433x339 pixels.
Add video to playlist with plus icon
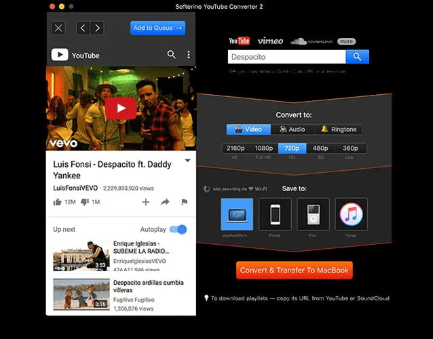(x=146, y=202)
